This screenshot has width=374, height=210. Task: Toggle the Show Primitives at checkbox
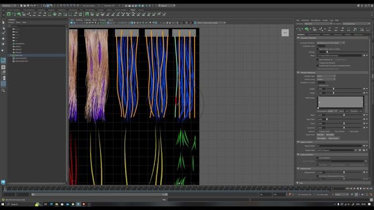(x=318, y=60)
